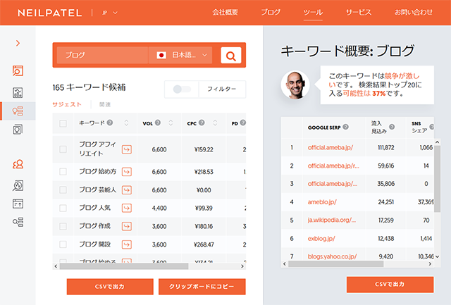The width and height of the screenshot is (451, 305).
Task: Check the ブログ アフィリエイト row checkbox
Action: 63,149
